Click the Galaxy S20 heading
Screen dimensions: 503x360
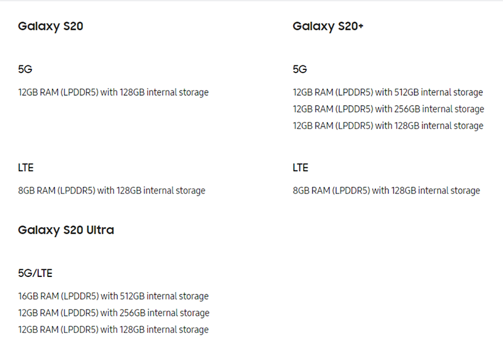point(50,26)
